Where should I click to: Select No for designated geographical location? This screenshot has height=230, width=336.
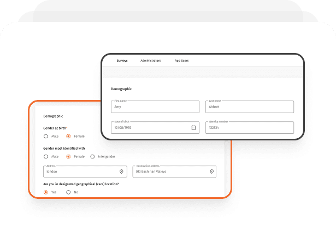click(x=68, y=192)
